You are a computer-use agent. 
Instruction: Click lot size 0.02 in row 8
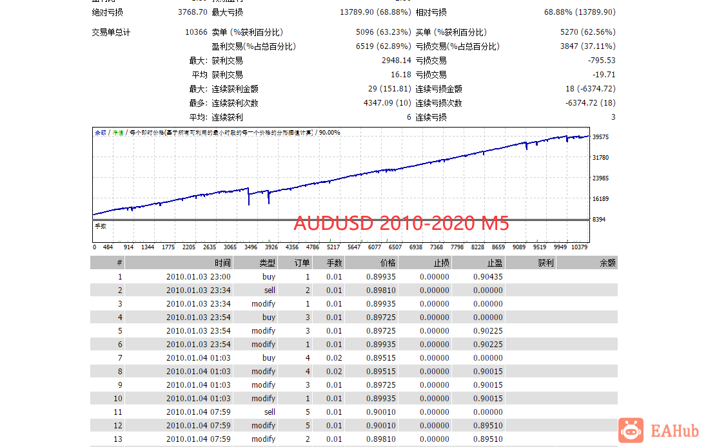tap(334, 371)
